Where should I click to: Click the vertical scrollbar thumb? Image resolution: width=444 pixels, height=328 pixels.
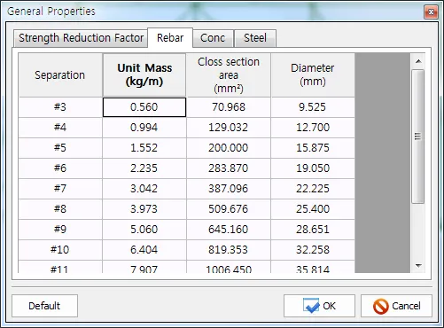pyautogui.click(x=417, y=137)
